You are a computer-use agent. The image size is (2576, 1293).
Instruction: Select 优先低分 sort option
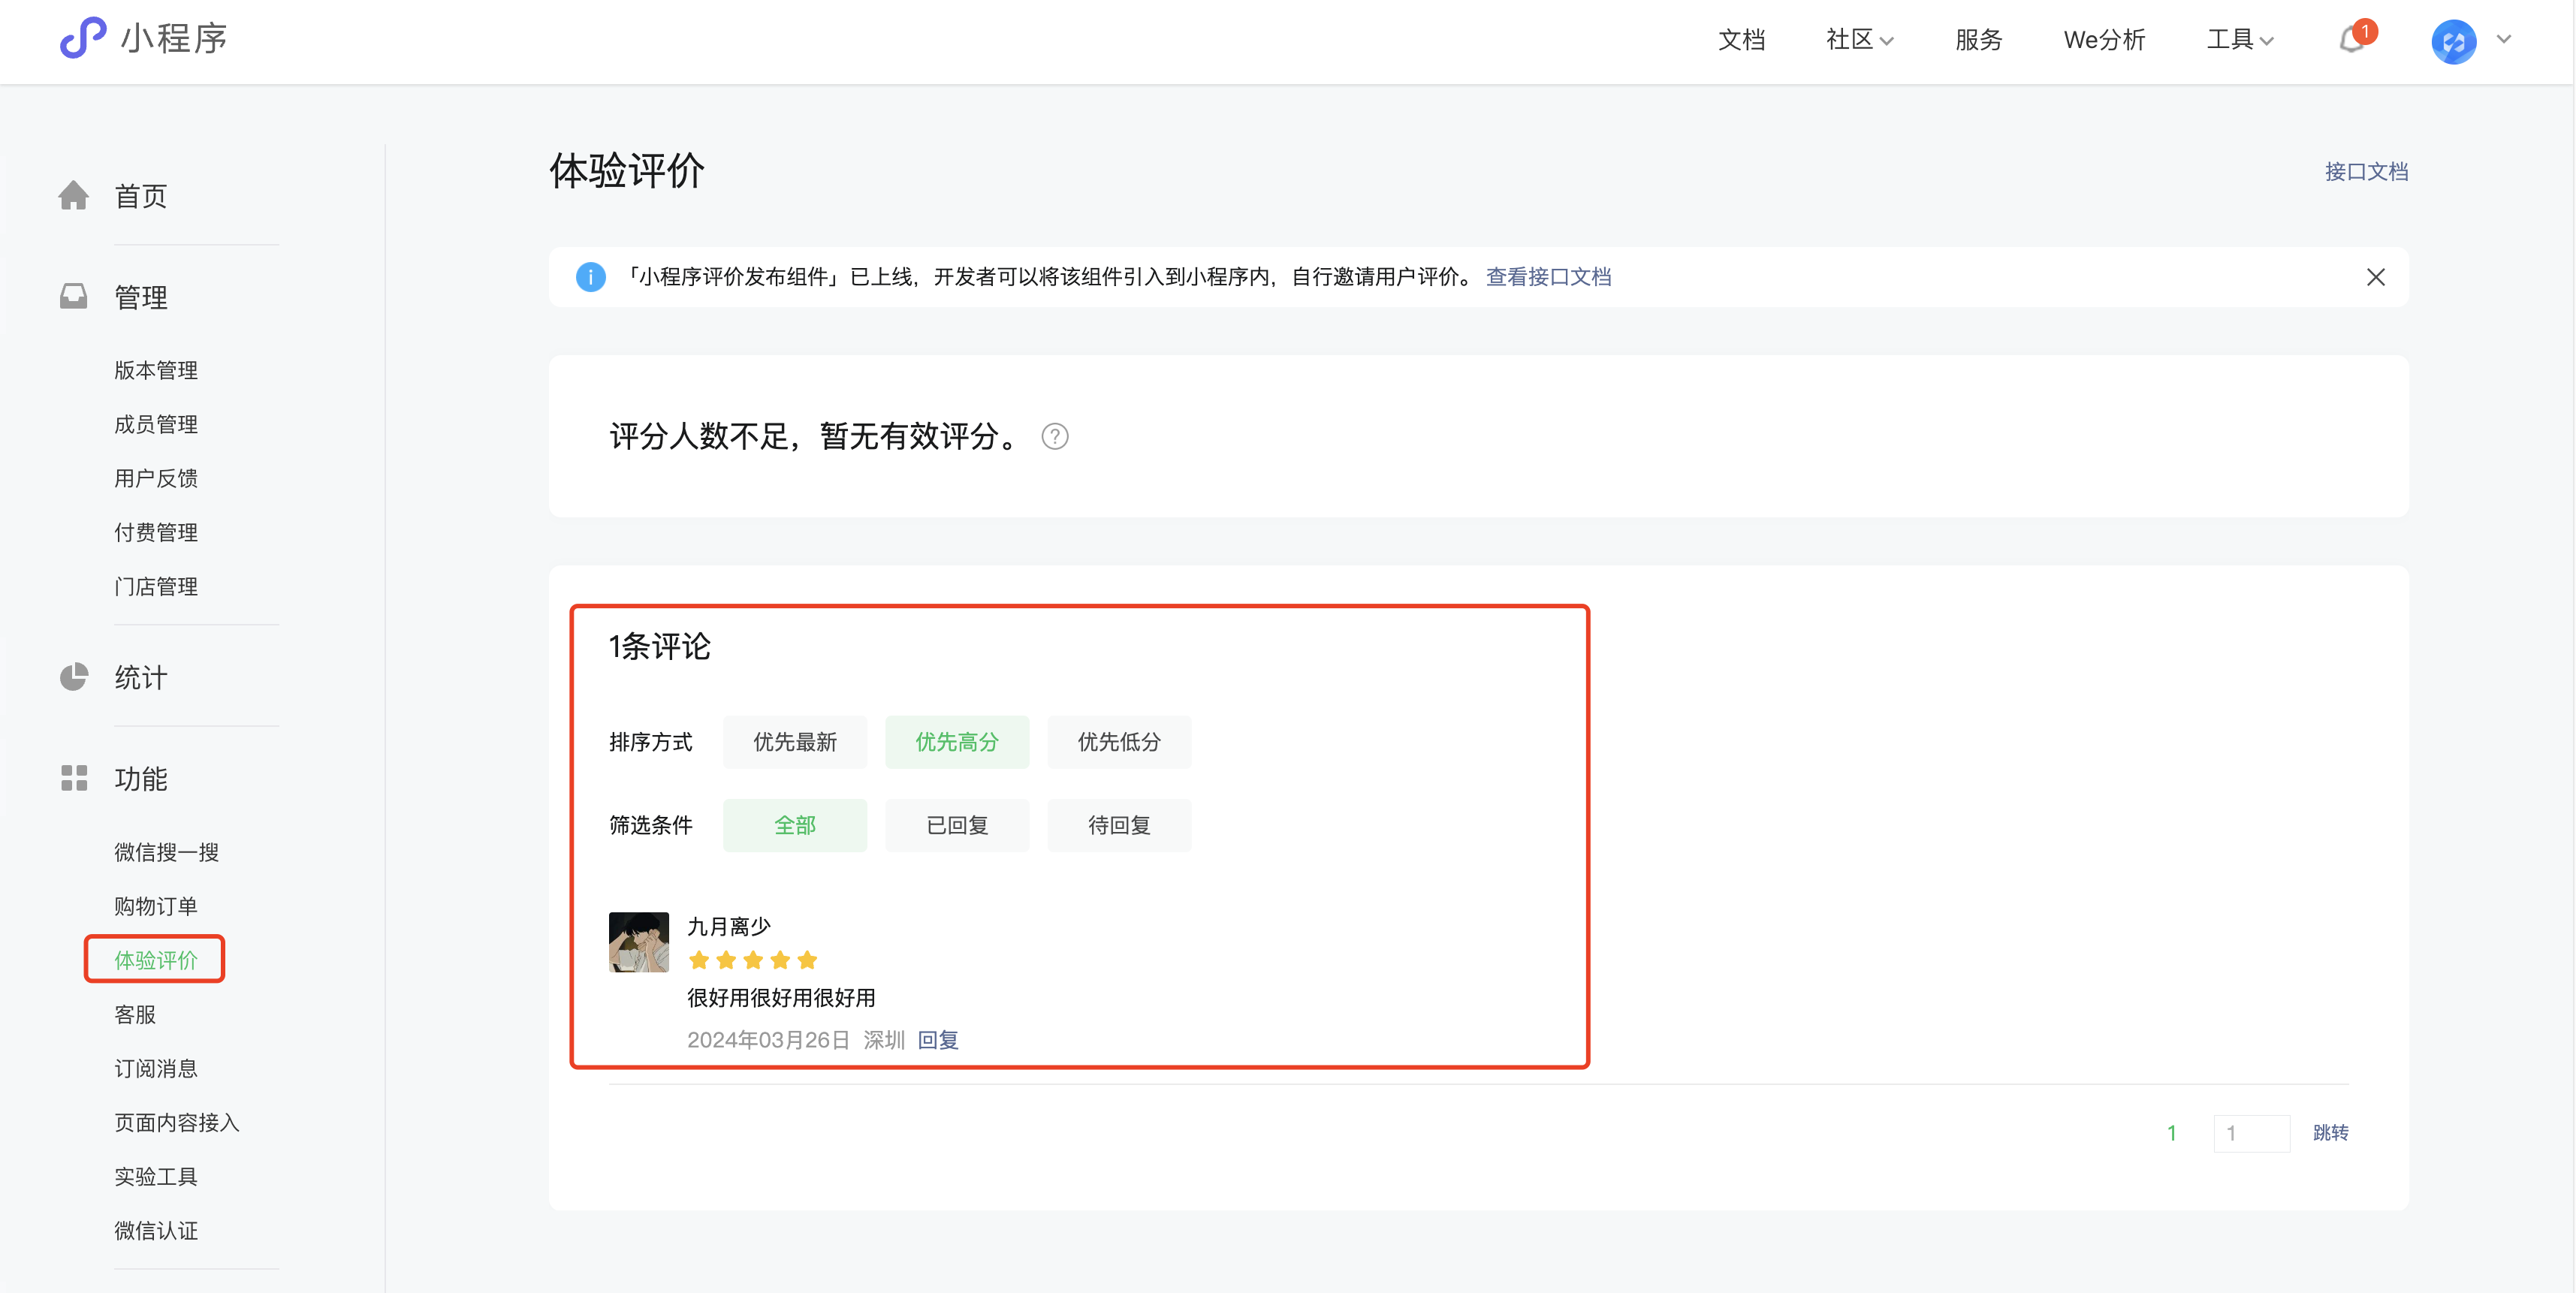[1118, 742]
